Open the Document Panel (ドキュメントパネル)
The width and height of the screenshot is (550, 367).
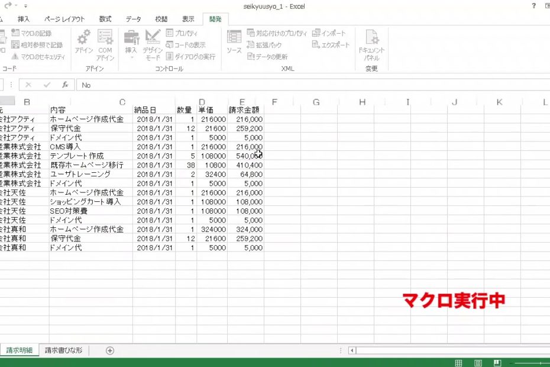click(371, 45)
